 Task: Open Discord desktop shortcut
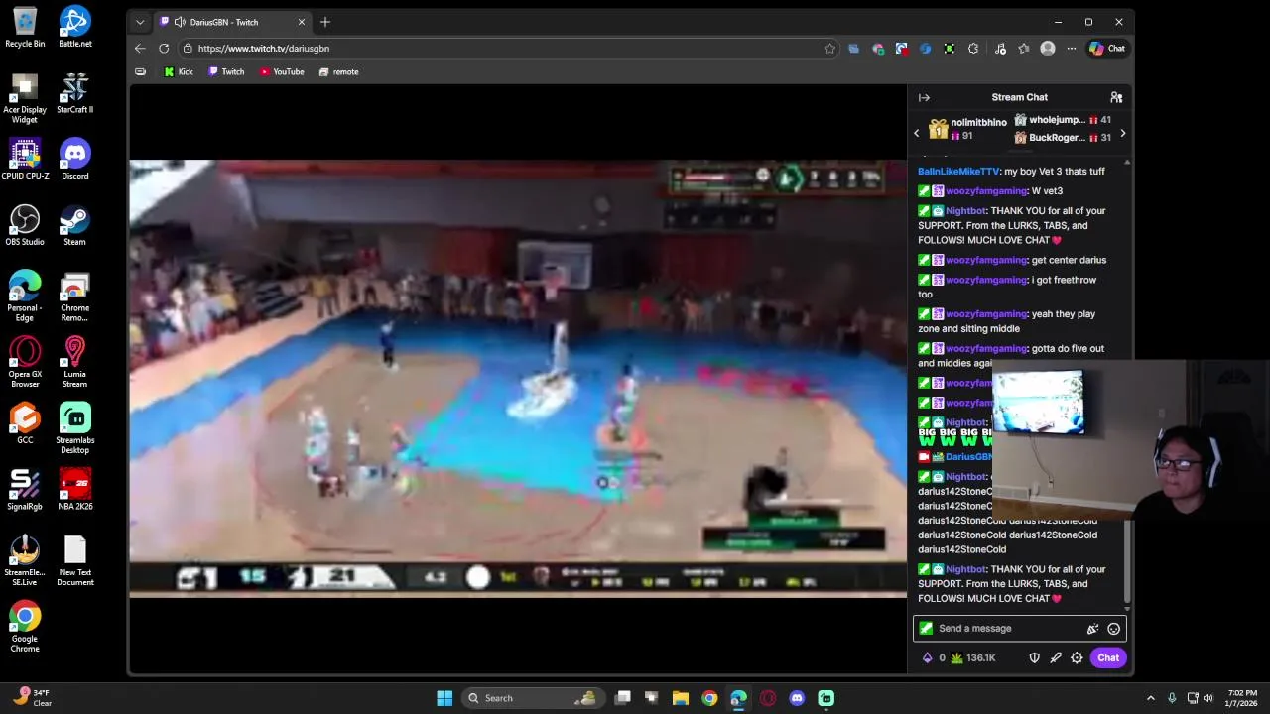point(75,160)
